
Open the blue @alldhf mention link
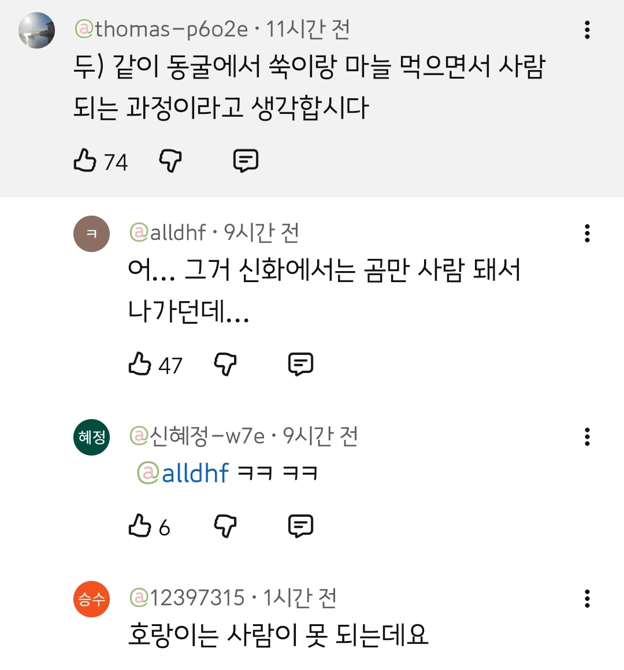[x=183, y=473]
